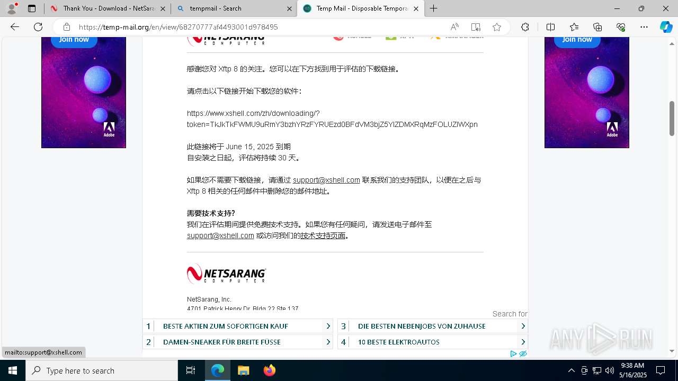
Task: Open a new tab with plus button
Action: pos(434,8)
